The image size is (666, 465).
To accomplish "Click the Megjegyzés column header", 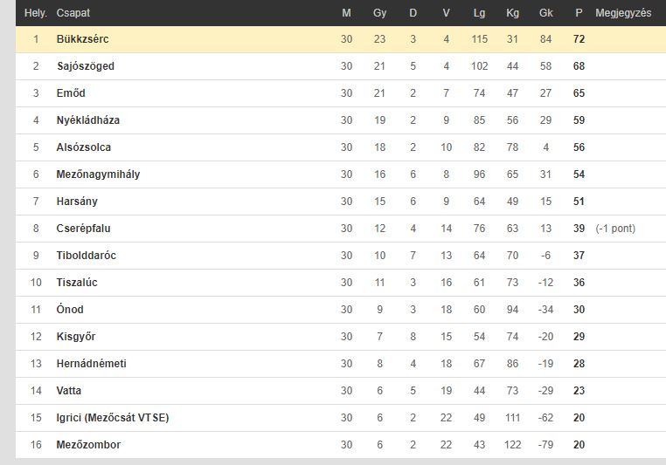I will pos(623,13).
